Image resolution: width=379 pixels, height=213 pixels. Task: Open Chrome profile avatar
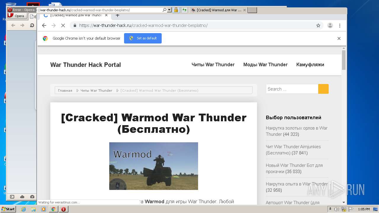pos(330,25)
